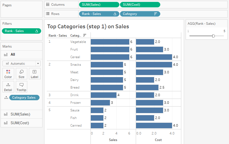229x144 pixels.
Task: Click the Snacks cost bar
Action: [x=154, y=65]
